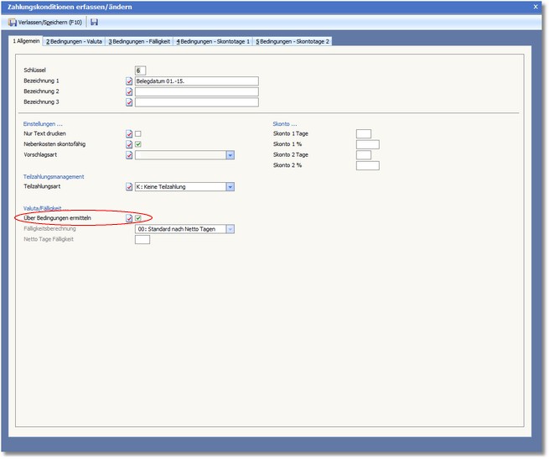Image resolution: width=549 pixels, height=459 pixels.
Task: Click edit icon beside Nebenkosten skontofähig
Action: pos(129,144)
